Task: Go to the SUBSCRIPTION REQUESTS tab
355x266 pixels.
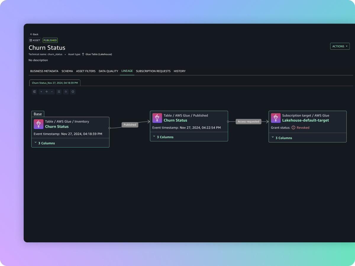Action: pyautogui.click(x=153, y=71)
